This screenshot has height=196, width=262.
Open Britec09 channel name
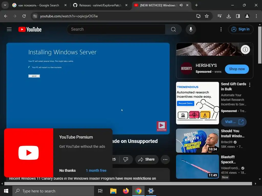pos(227,142)
